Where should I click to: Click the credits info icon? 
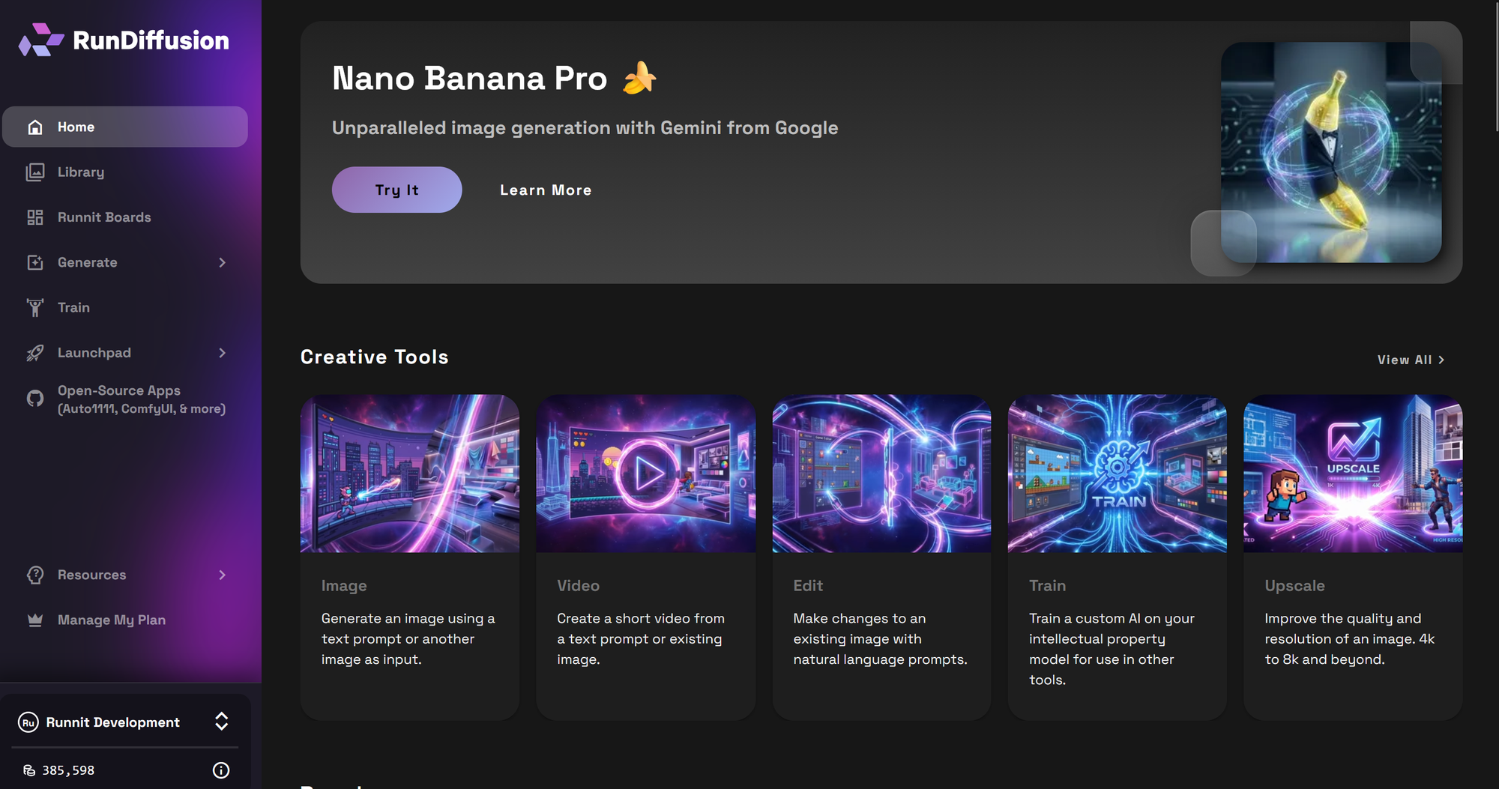(x=221, y=770)
